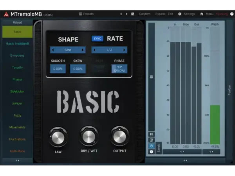Open Settings
235x176 pixels.
[190, 14]
